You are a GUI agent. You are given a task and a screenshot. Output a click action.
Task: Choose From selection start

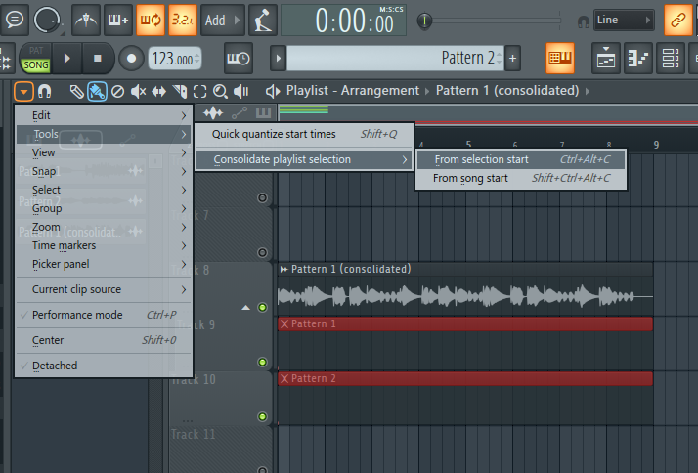click(521, 159)
